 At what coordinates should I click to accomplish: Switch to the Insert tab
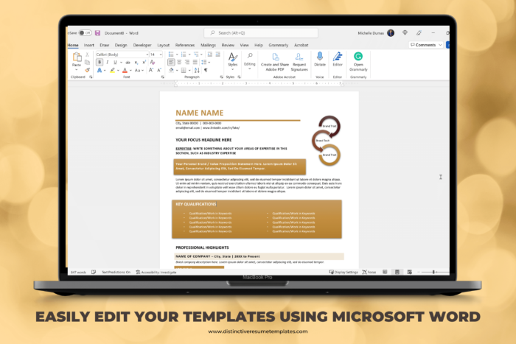(x=88, y=44)
